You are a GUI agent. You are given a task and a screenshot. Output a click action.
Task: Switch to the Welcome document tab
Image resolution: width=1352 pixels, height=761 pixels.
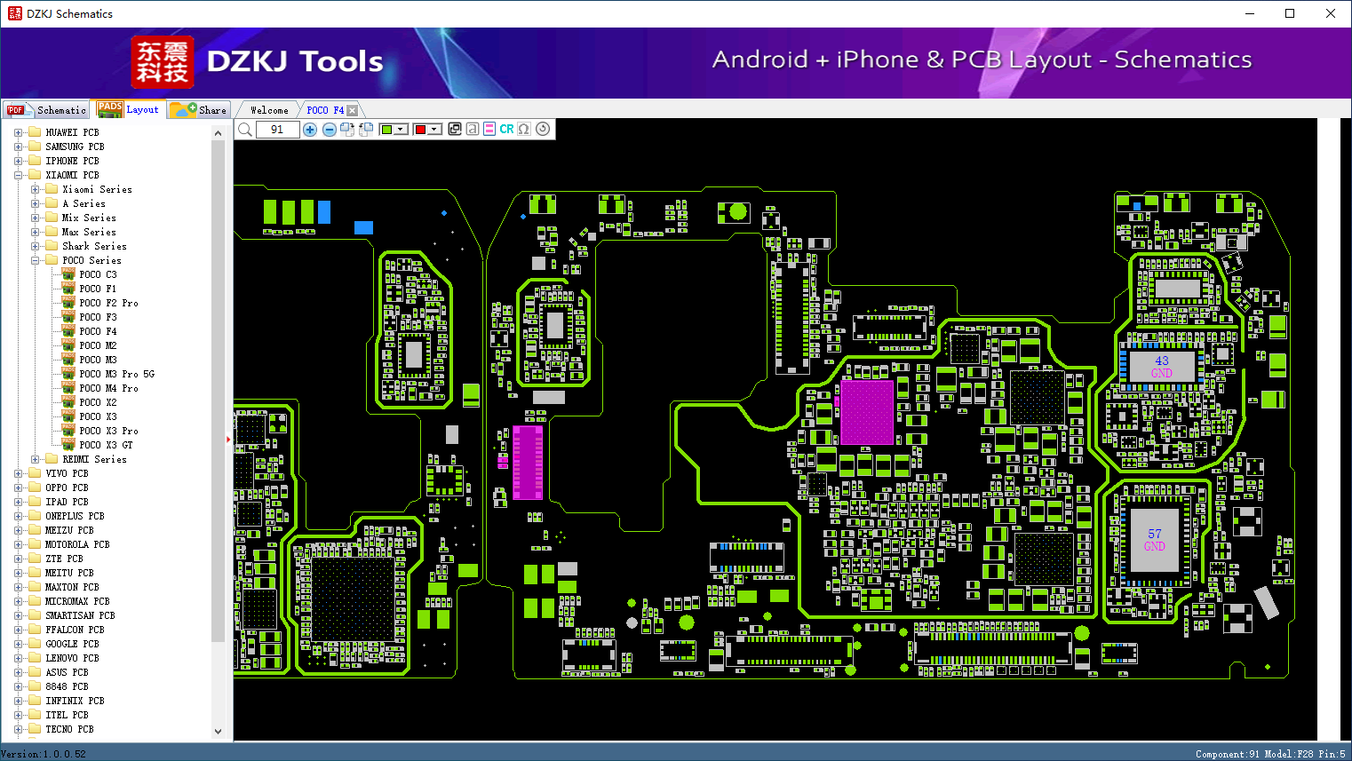(x=269, y=110)
